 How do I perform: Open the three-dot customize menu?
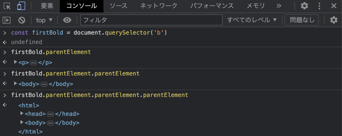coord(319,6)
